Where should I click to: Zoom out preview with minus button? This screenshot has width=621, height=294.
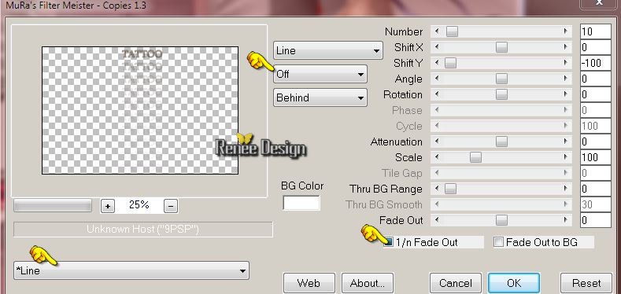tap(171, 206)
